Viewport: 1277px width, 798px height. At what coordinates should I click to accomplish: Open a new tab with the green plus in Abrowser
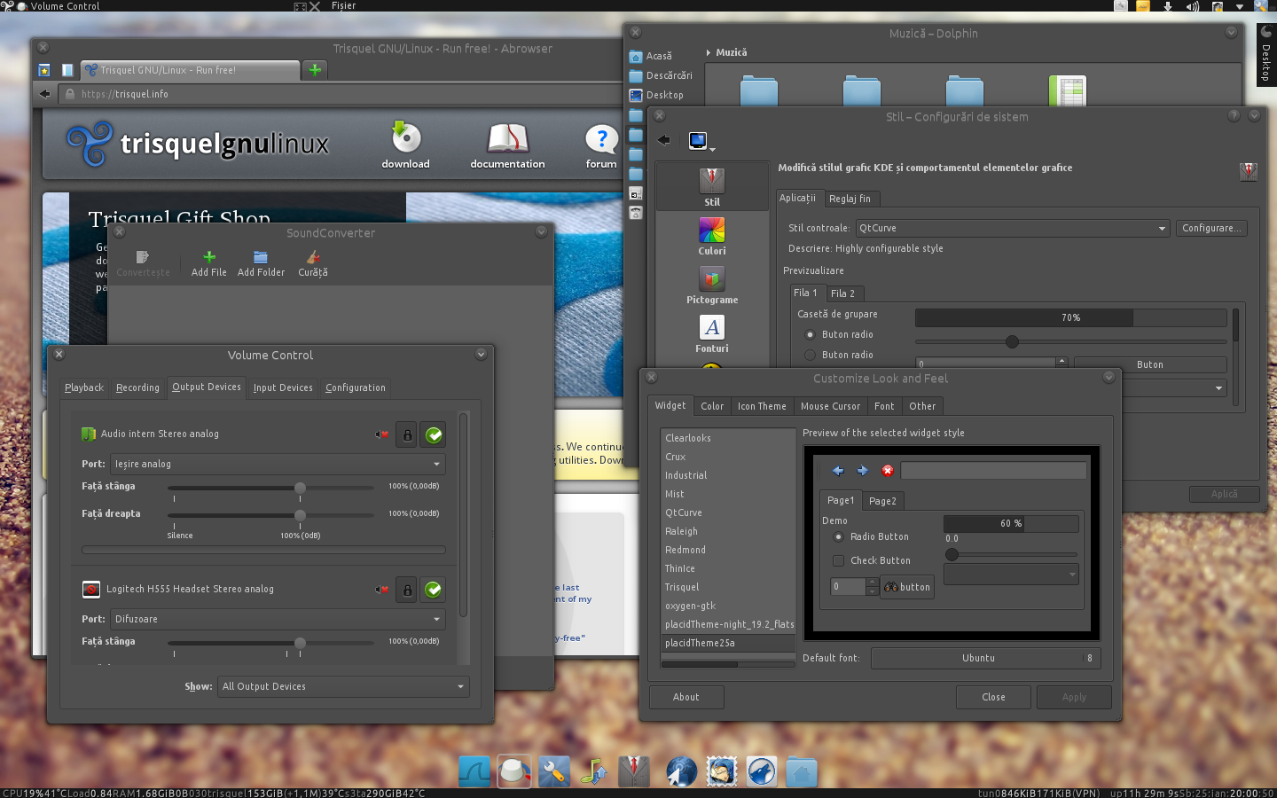click(x=315, y=70)
